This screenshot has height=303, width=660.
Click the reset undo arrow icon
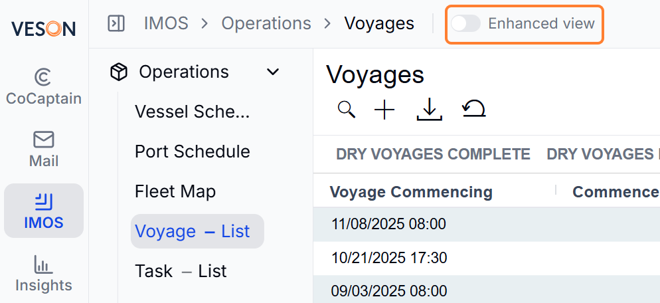[474, 109]
